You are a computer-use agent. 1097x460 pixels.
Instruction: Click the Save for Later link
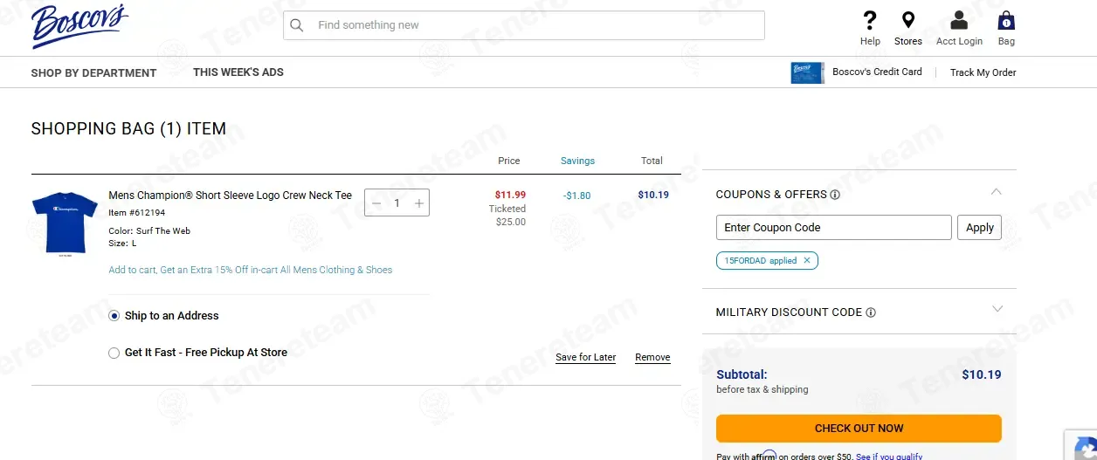[x=585, y=357]
